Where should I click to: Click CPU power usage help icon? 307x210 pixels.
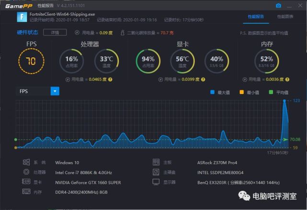(x=110, y=79)
